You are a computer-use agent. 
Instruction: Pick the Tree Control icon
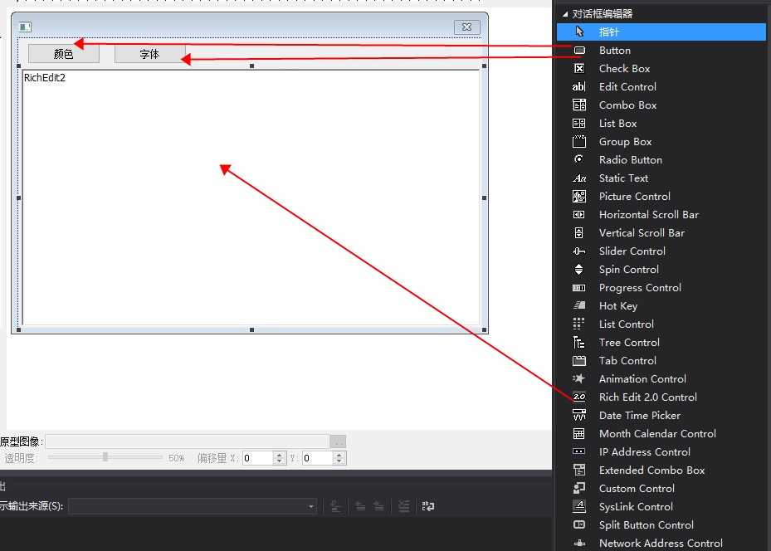(579, 342)
